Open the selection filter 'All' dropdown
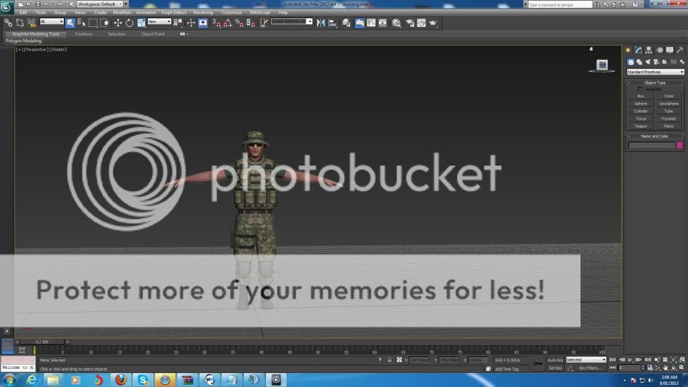Image resolution: width=688 pixels, height=387 pixels. coord(51,21)
